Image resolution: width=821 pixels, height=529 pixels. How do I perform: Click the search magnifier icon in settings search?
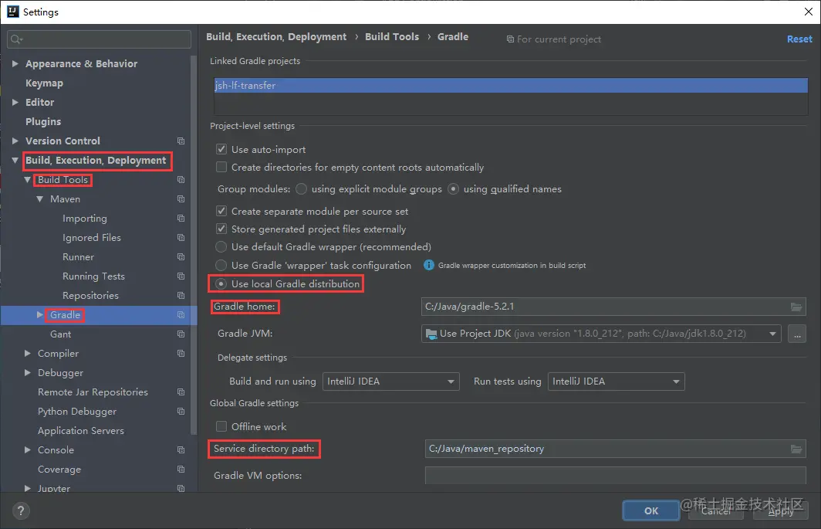click(16, 39)
